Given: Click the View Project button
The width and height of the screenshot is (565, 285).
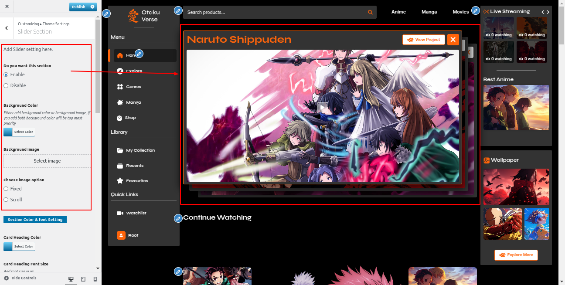Looking at the screenshot, I should click(423, 40).
